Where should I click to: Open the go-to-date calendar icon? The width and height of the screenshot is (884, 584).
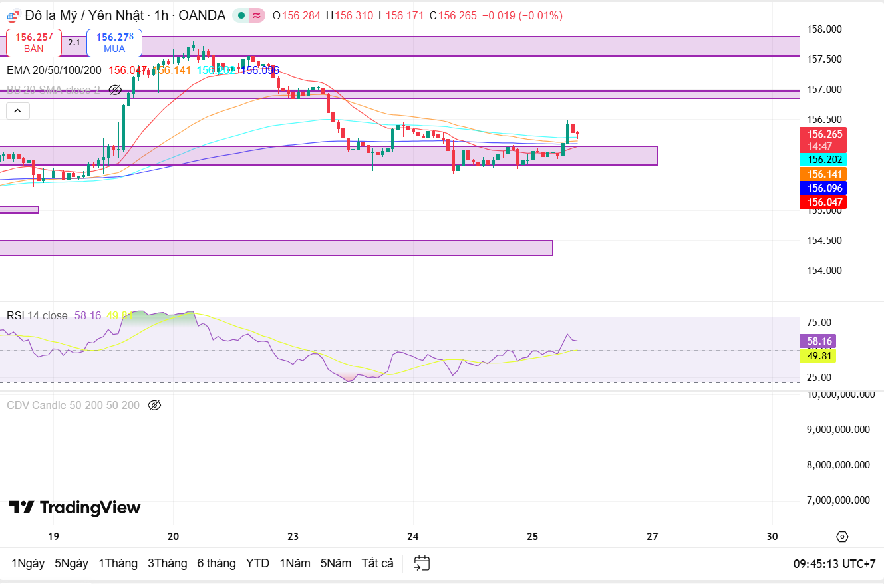click(x=422, y=563)
